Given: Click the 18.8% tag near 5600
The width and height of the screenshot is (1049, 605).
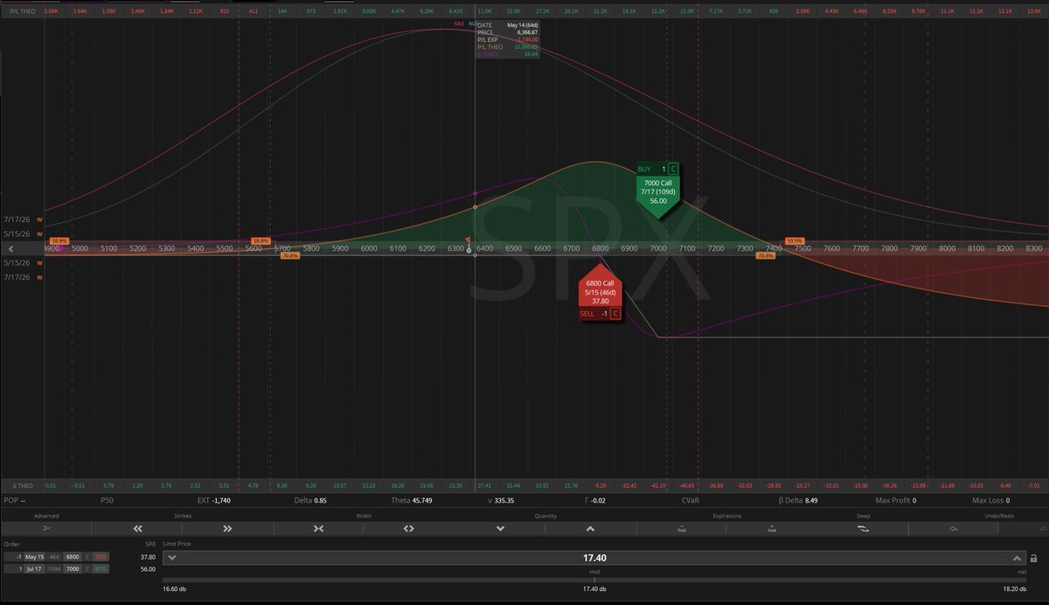Looking at the screenshot, I should (261, 240).
